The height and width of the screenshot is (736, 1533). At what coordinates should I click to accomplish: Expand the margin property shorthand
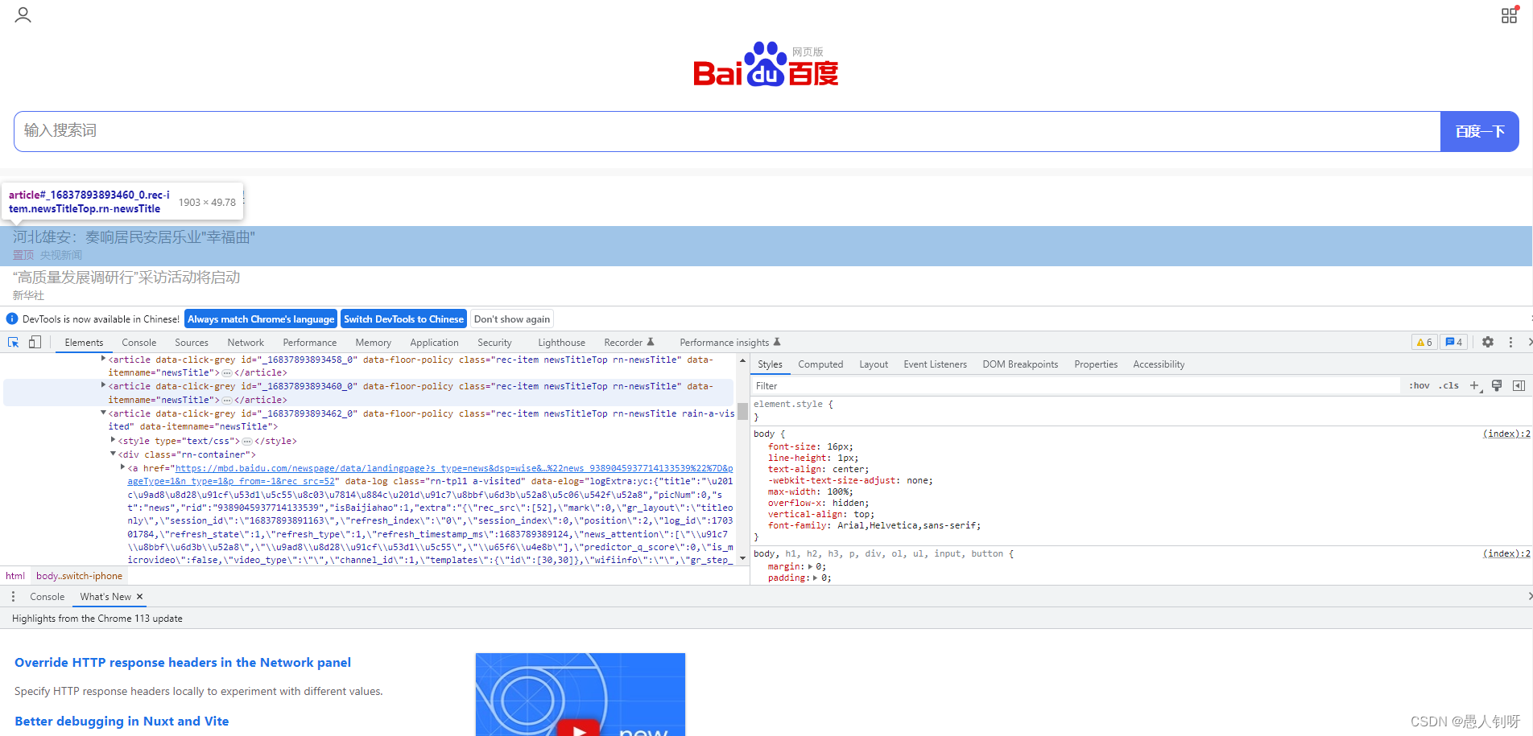[811, 566]
